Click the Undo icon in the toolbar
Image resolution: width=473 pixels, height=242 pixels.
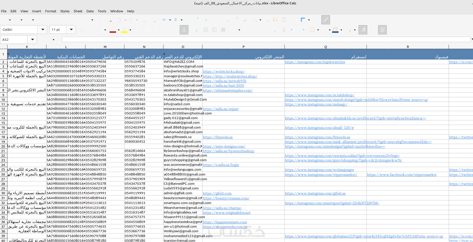[119, 20]
